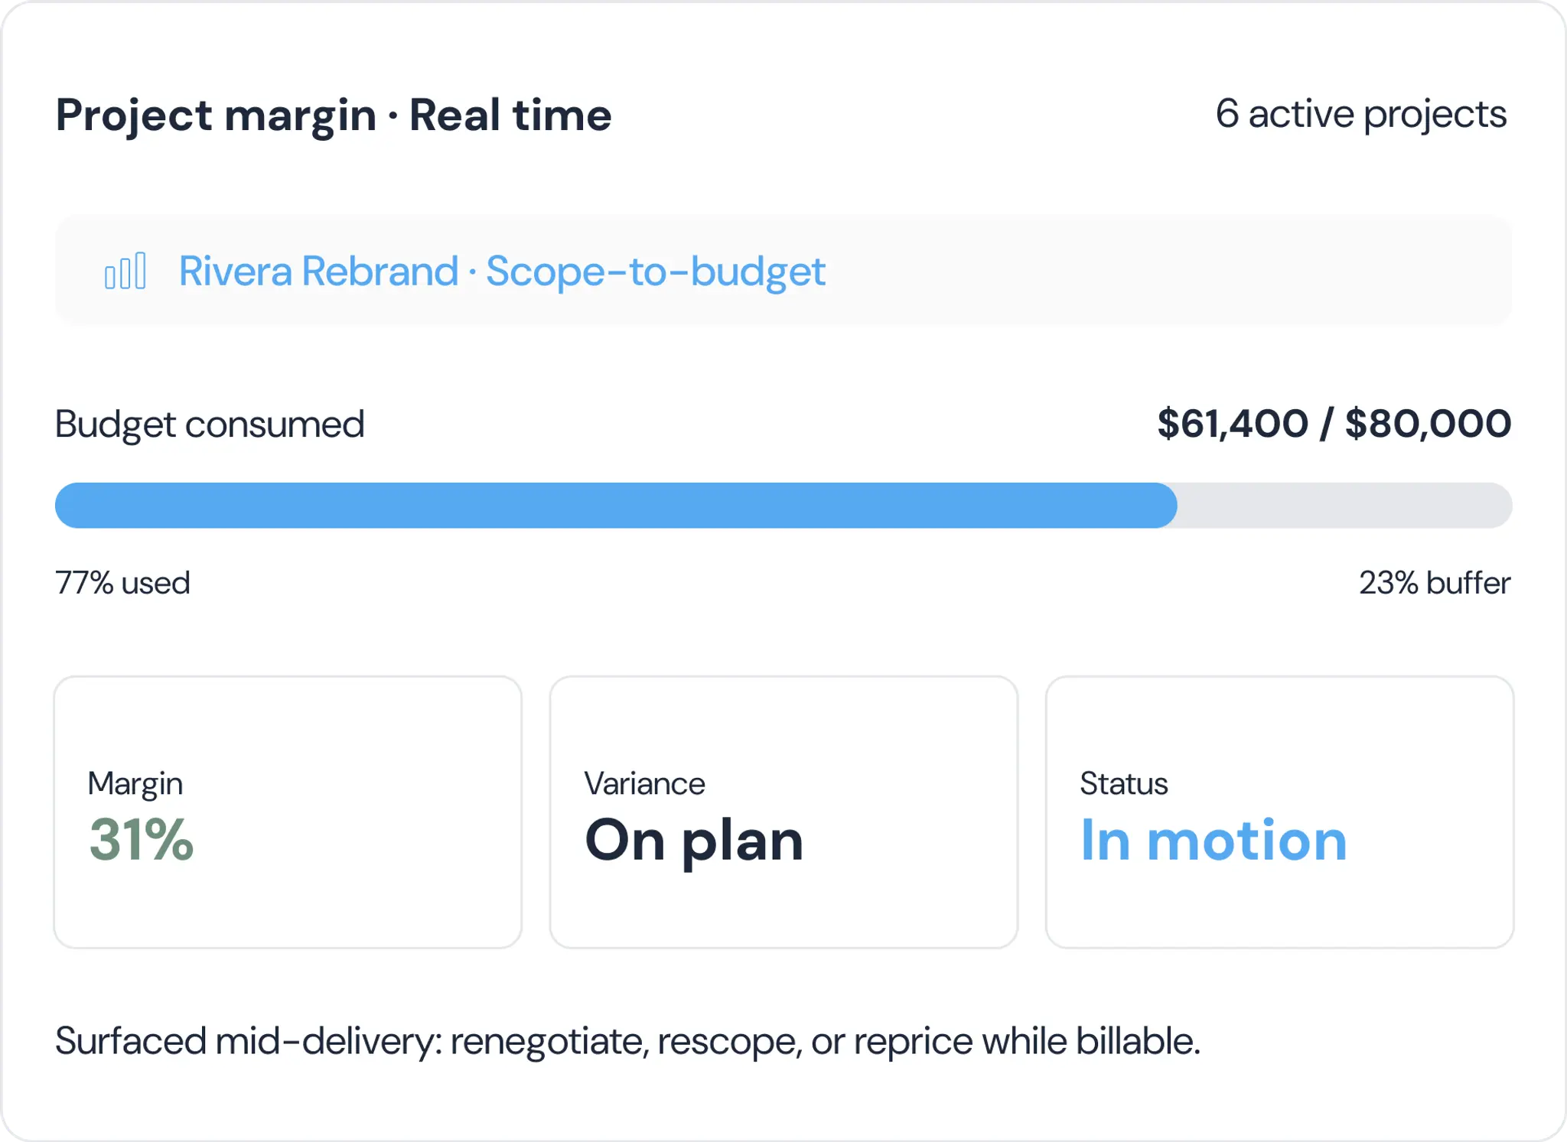Image resolution: width=1567 pixels, height=1142 pixels.
Task: Click the 77% used text
Action: click(122, 583)
